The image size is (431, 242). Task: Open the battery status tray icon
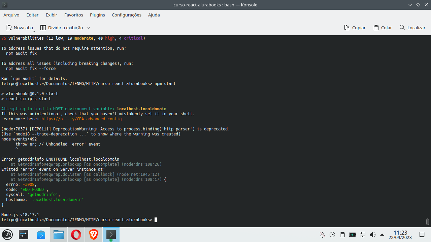pos(353,235)
